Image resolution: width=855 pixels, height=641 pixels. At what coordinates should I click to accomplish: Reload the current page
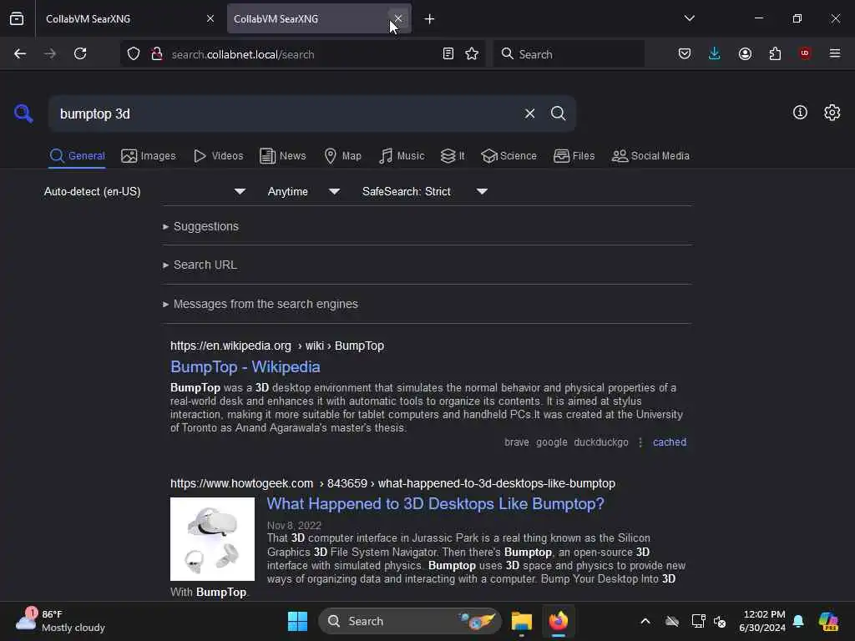(80, 53)
